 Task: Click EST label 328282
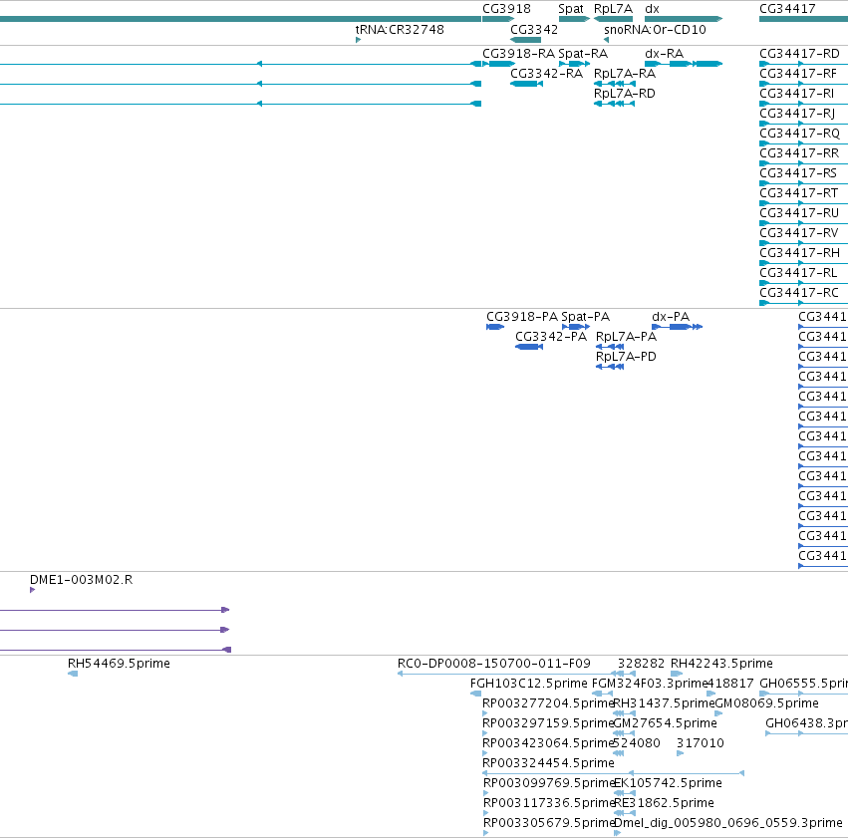(x=641, y=664)
